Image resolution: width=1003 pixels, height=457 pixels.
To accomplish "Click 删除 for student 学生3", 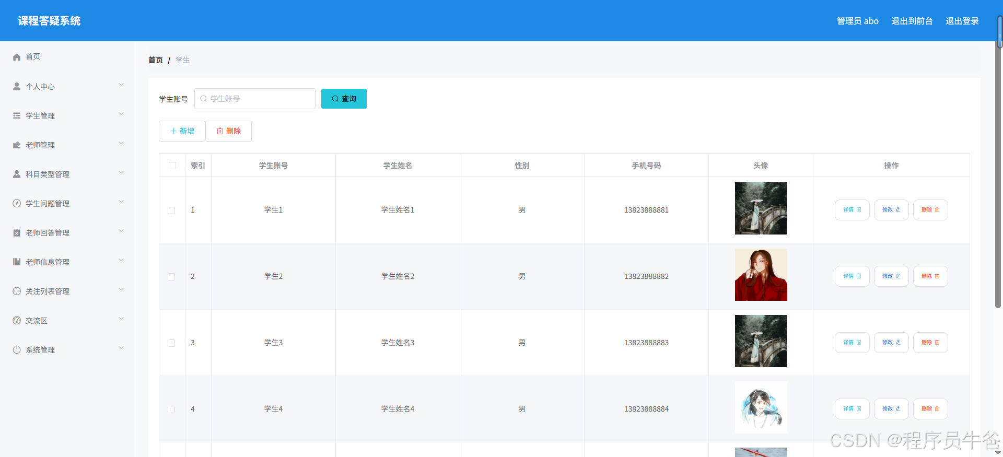I will coord(930,343).
